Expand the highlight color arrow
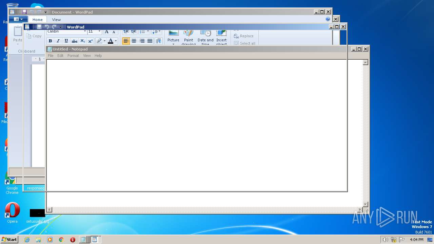This screenshot has height=244, width=434. [x=104, y=41]
